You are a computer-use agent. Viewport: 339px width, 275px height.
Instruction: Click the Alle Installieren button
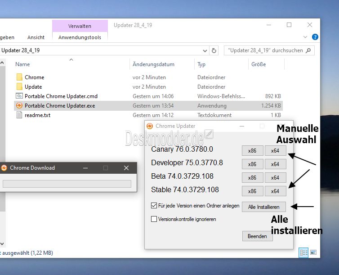pyautogui.click(x=263, y=207)
